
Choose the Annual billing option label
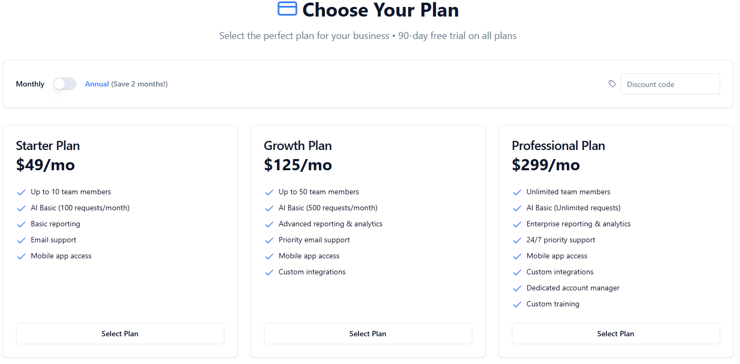click(97, 84)
